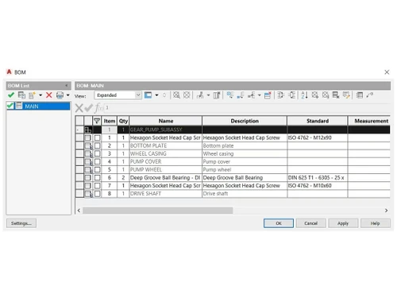
Task: Toggle filter checkbox for the PUMP WHEEL row
Action: coord(97,169)
